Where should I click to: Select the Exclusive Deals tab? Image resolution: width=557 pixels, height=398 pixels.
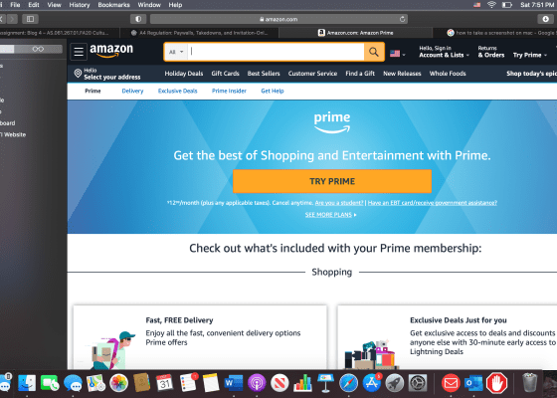177,91
